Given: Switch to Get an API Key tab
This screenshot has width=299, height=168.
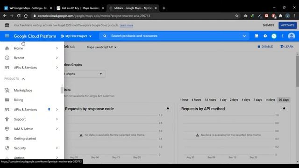Looking at the screenshot, I should click(x=80, y=8).
